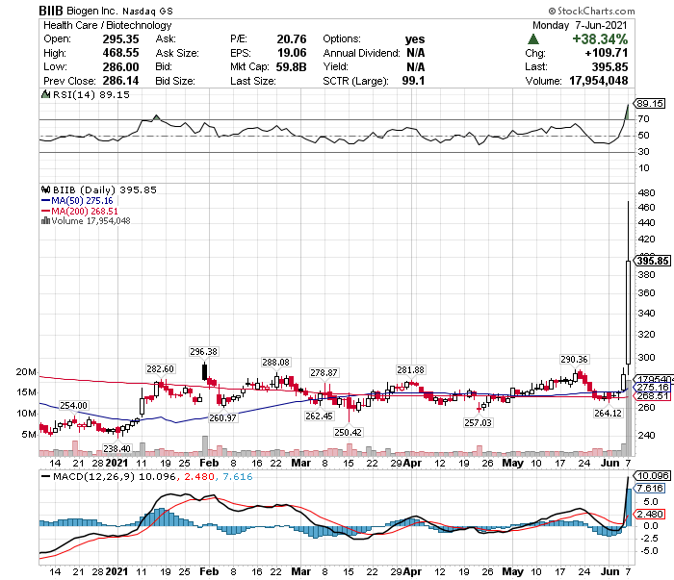Click the StockCharts.com copyright logo

pyautogui.click(x=591, y=11)
